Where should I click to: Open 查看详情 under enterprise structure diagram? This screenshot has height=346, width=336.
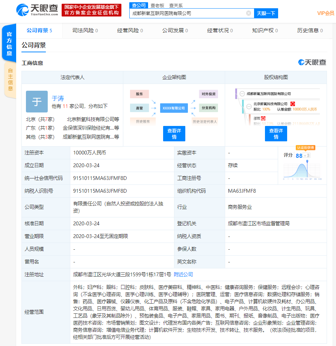[174, 133]
